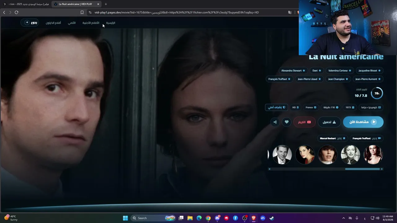
Task: Select the Alexandra Stewart cast tag
Action: (293, 71)
